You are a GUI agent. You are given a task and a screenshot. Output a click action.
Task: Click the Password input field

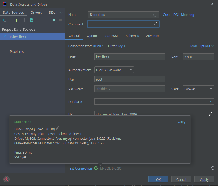click(x=130, y=89)
